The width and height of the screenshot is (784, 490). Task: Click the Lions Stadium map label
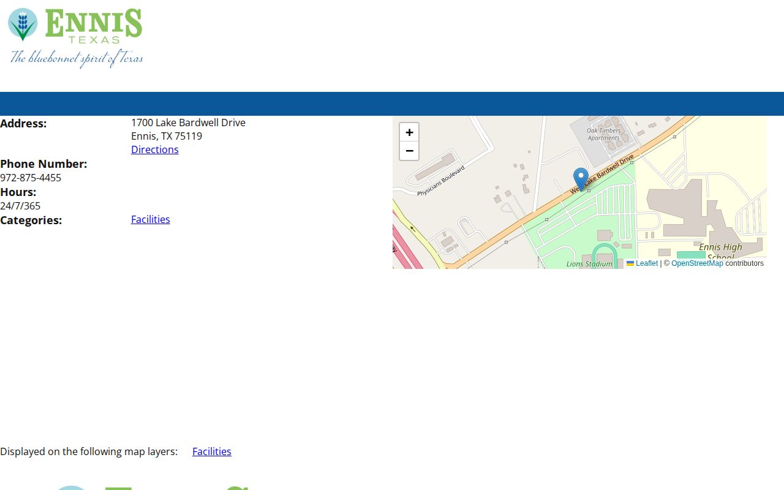click(589, 264)
